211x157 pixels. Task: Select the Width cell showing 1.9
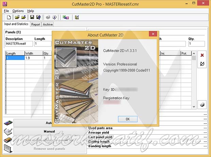tap(34, 58)
